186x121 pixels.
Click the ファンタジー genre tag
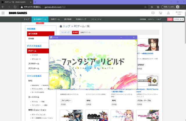(x=66, y=101)
